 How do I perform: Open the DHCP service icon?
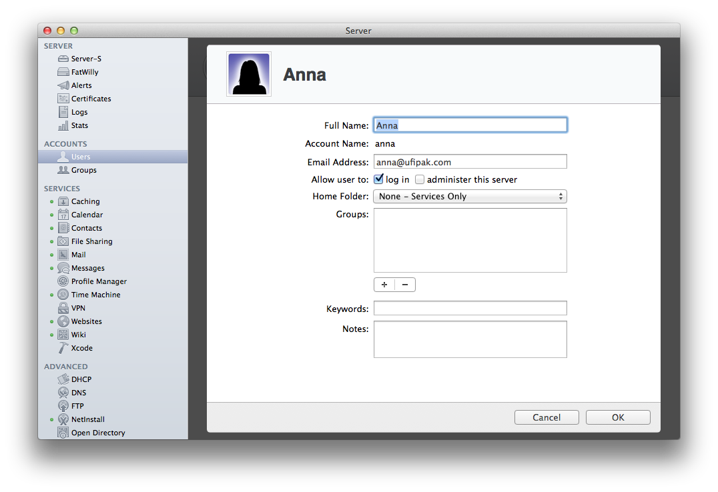[x=63, y=379]
